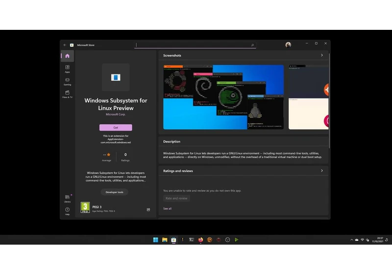Open Help in the sidebar
392x274 pixels.
pos(67,211)
